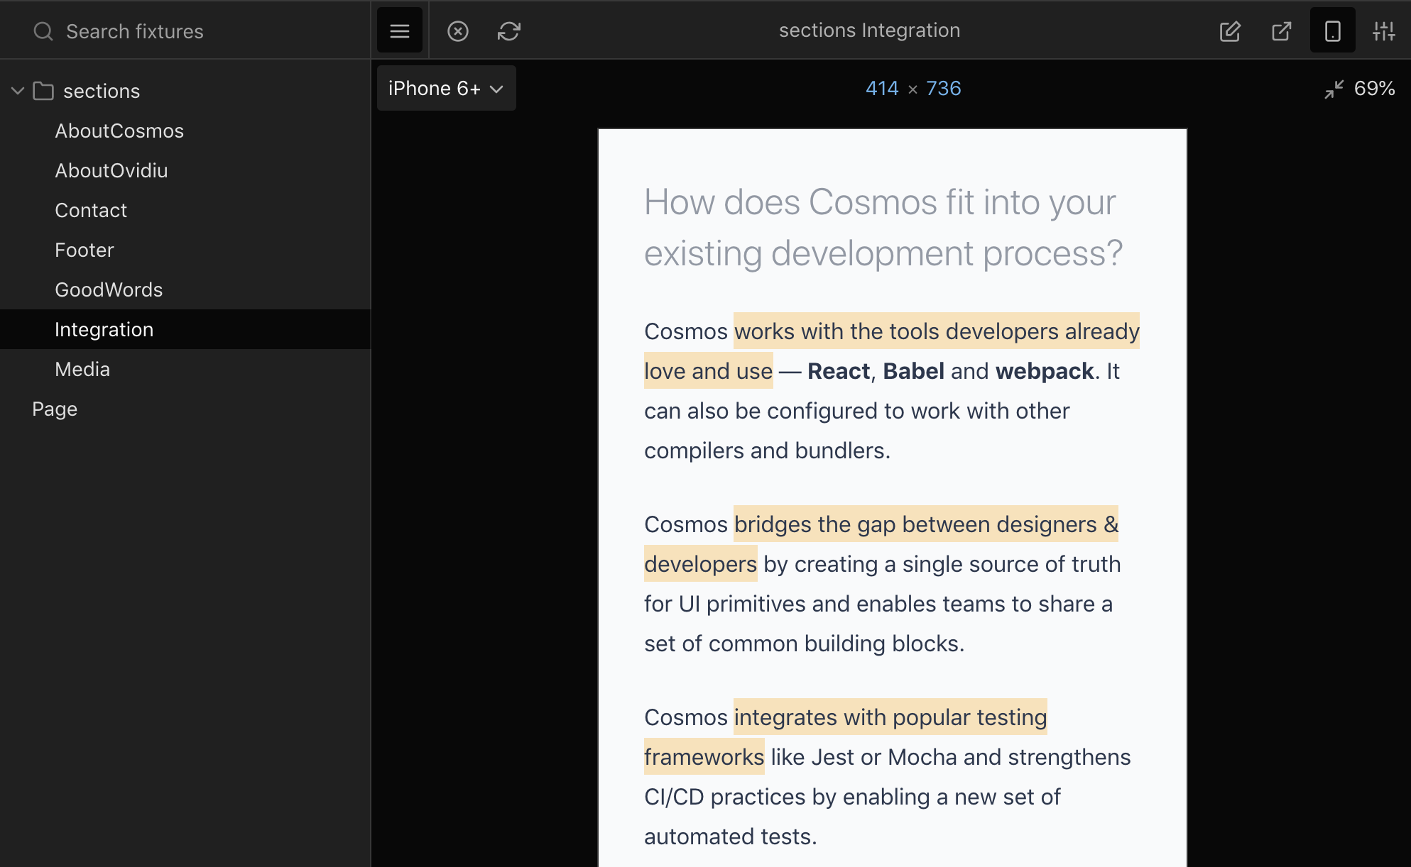Screen dimensions: 1411x867
Task: Open the control panel sliders icon
Action: point(1383,31)
